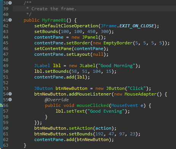
Task: Click the setLayout method call
Action: point(78,54)
